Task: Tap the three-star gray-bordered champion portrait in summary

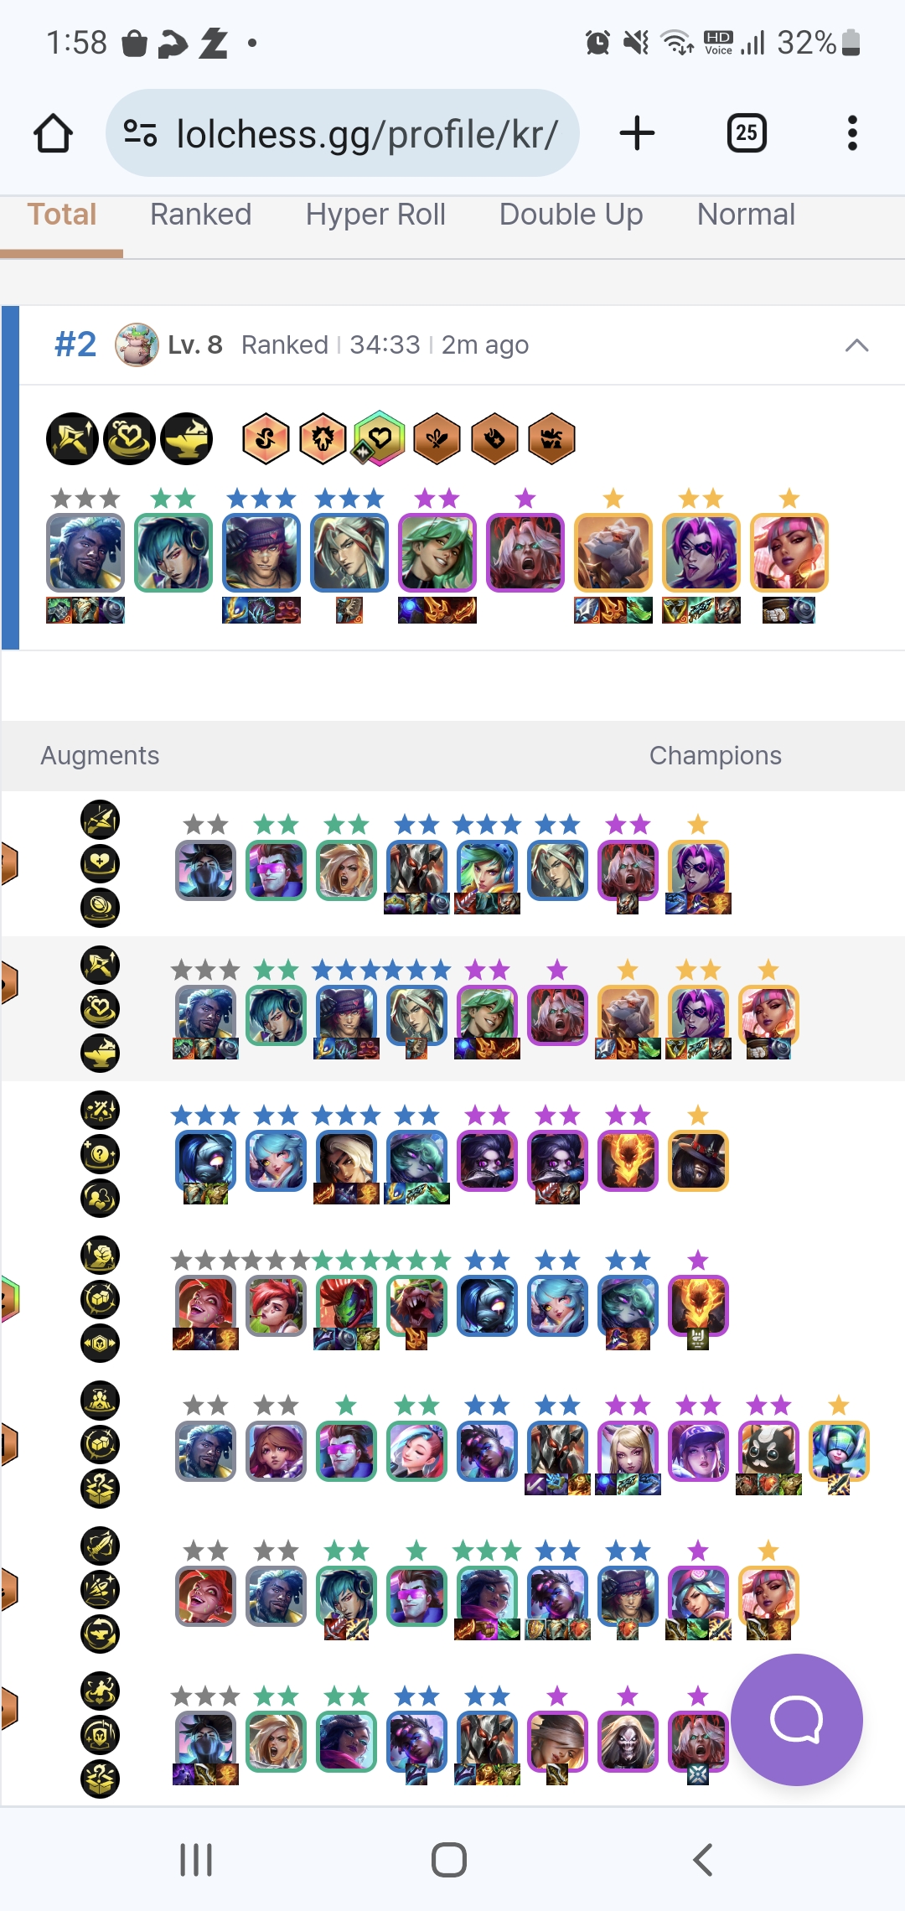Action: pos(85,553)
